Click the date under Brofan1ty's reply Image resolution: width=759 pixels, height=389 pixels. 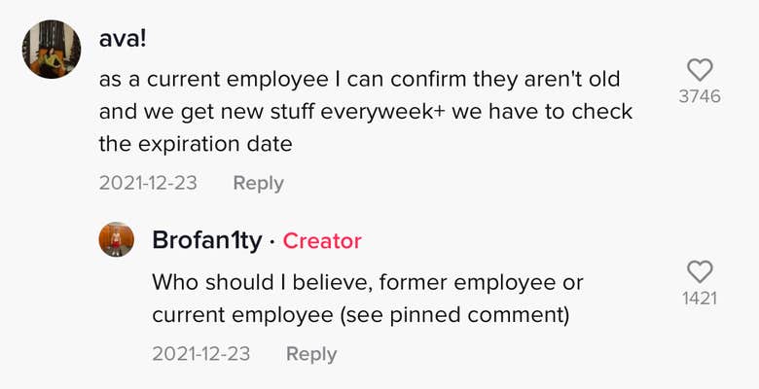pyautogui.click(x=200, y=354)
